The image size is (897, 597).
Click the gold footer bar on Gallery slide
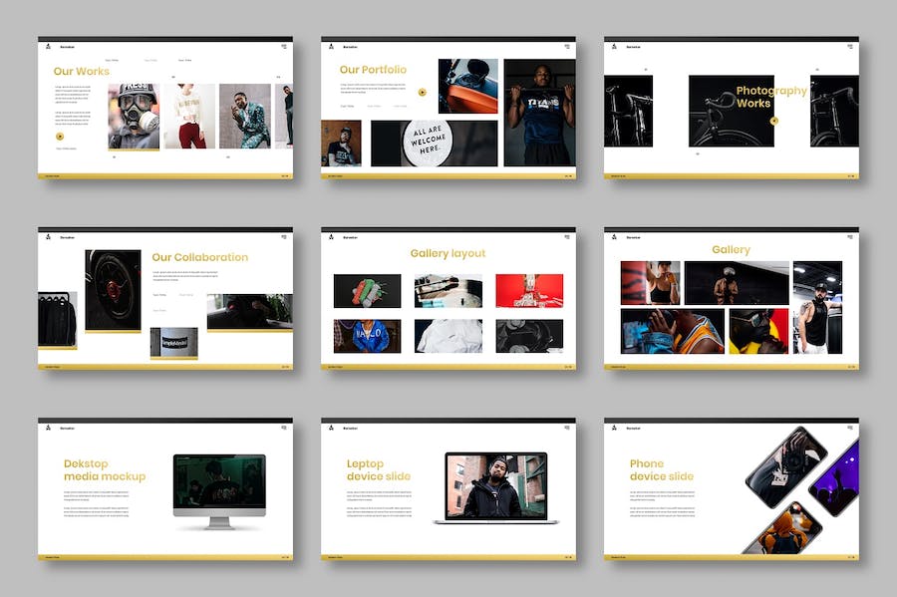point(731,367)
